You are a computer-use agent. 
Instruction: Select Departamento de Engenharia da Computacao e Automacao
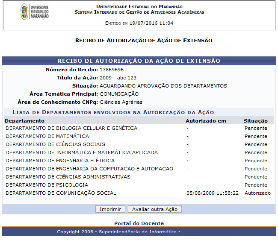(x=89, y=169)
